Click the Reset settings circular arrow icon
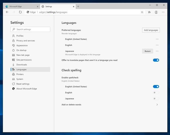170x135 pixels. pos(13,84)
